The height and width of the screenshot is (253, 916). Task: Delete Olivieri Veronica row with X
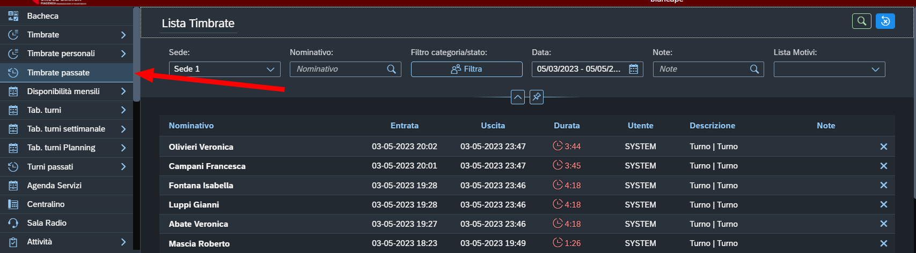pyautogui.click(x=884, y=147)
